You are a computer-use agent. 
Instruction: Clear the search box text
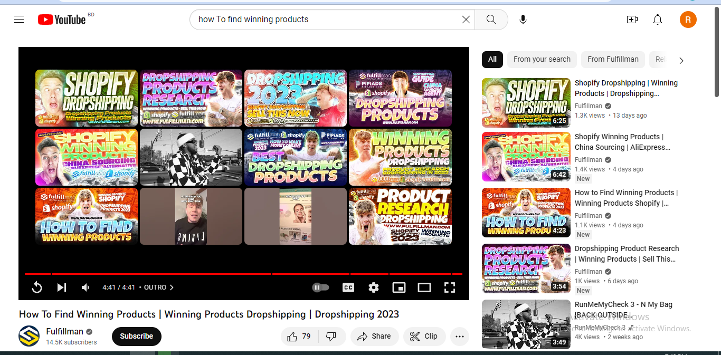pyautogui.click(x=466, y=20)
